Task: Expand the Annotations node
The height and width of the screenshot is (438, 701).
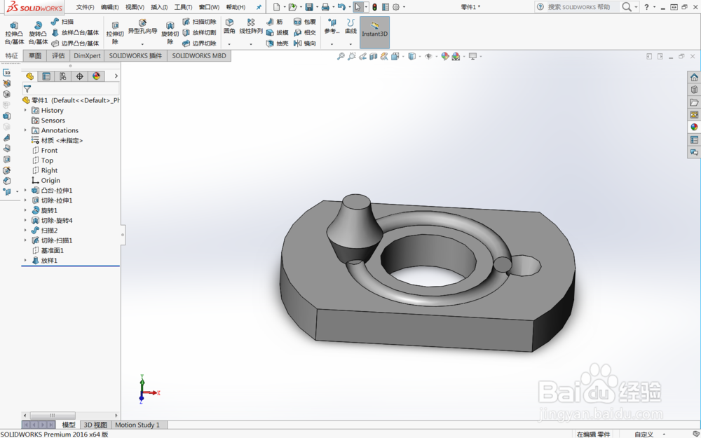Action: point(25,130)
